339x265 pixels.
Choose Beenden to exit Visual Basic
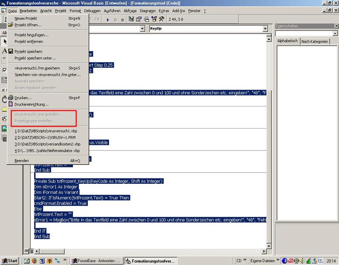[x=48, y=161]
